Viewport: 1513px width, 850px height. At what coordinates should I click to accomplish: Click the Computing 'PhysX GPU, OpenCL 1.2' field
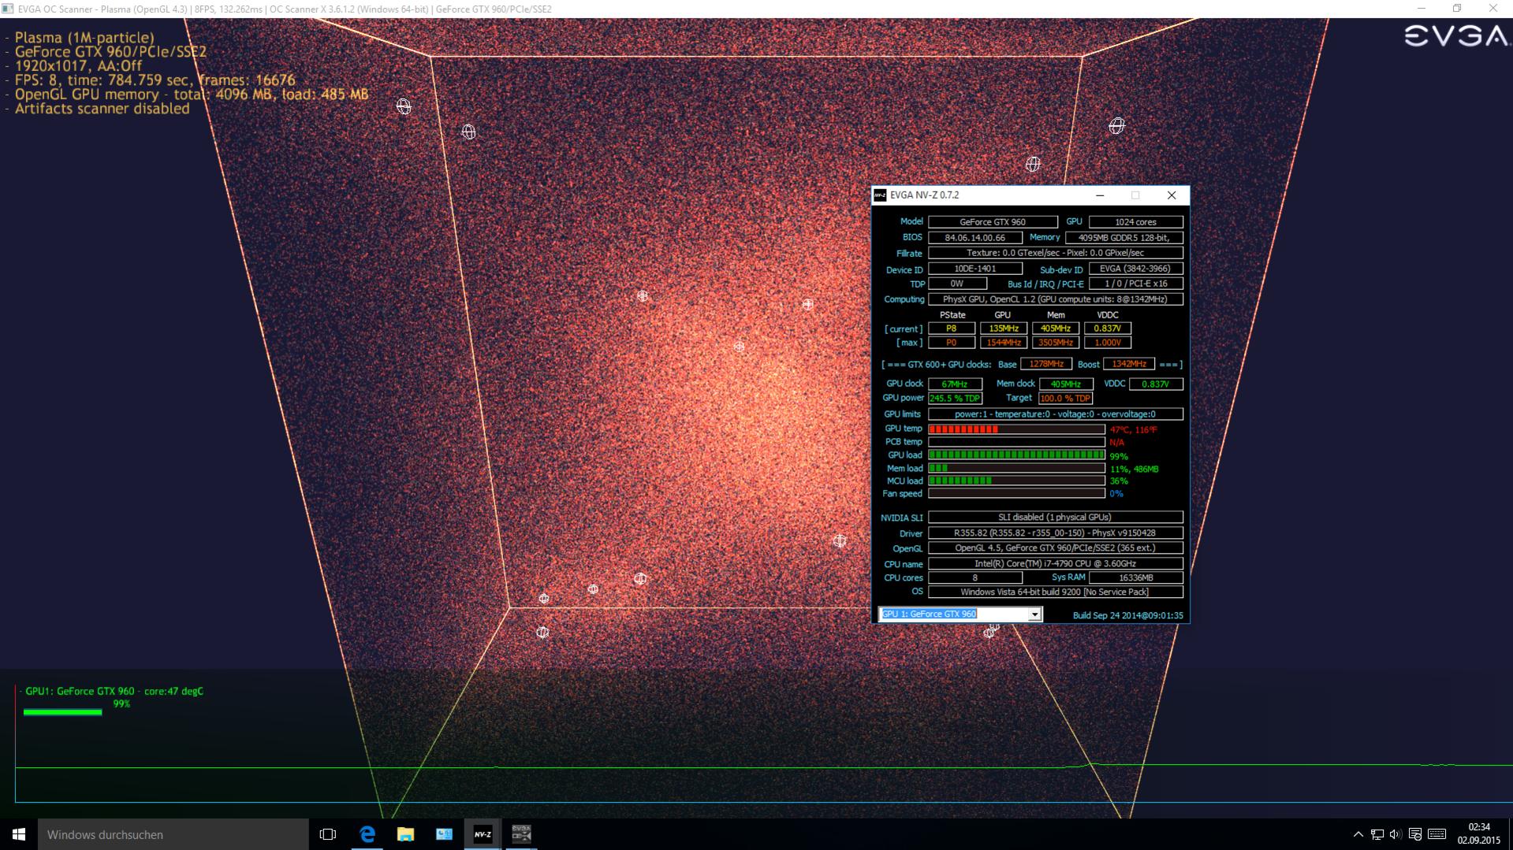(1055, 299)
